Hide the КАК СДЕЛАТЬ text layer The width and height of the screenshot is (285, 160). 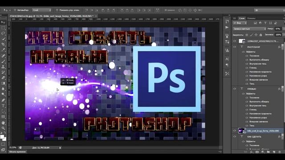[x=235, y=136]
